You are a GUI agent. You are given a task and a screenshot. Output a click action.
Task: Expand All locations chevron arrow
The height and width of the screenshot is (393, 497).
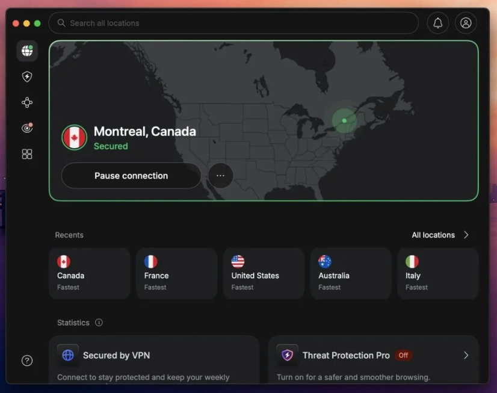[466, 235]
